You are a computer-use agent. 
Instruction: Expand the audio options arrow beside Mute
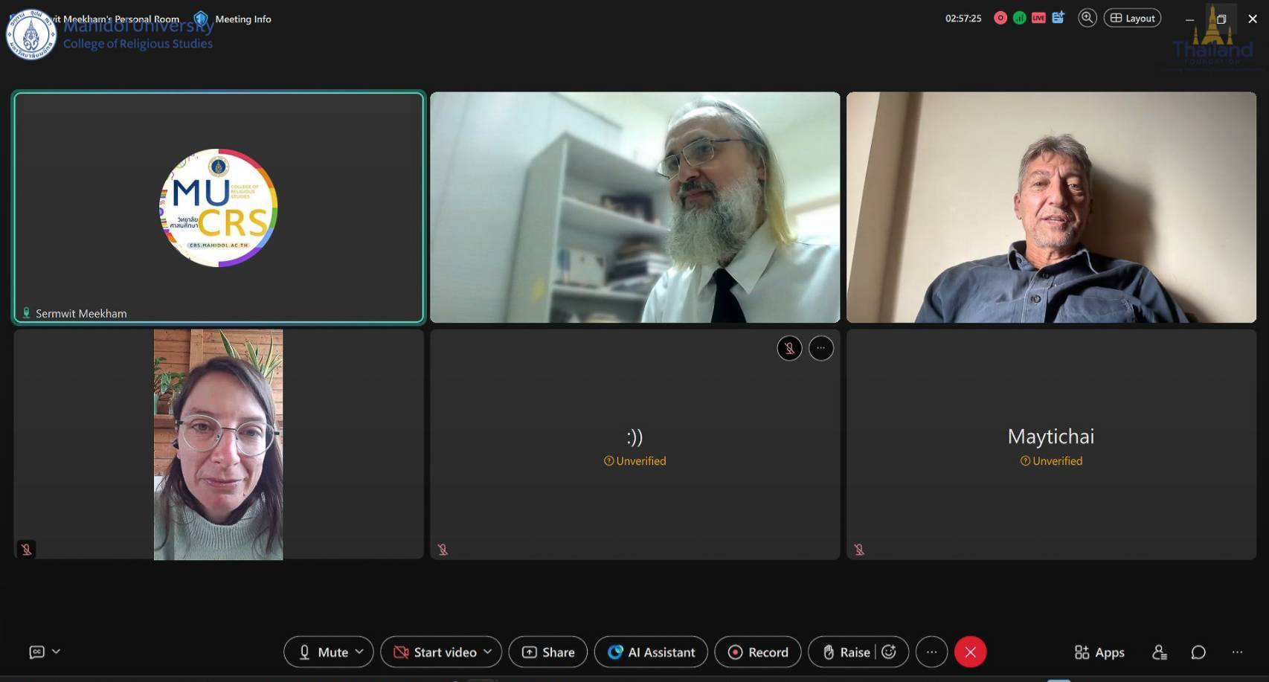(x=360, y=652)
